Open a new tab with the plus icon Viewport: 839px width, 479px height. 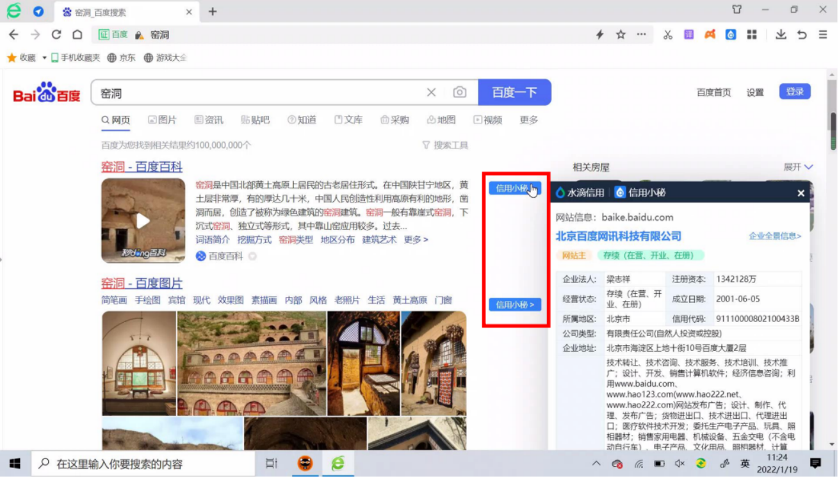213,12
